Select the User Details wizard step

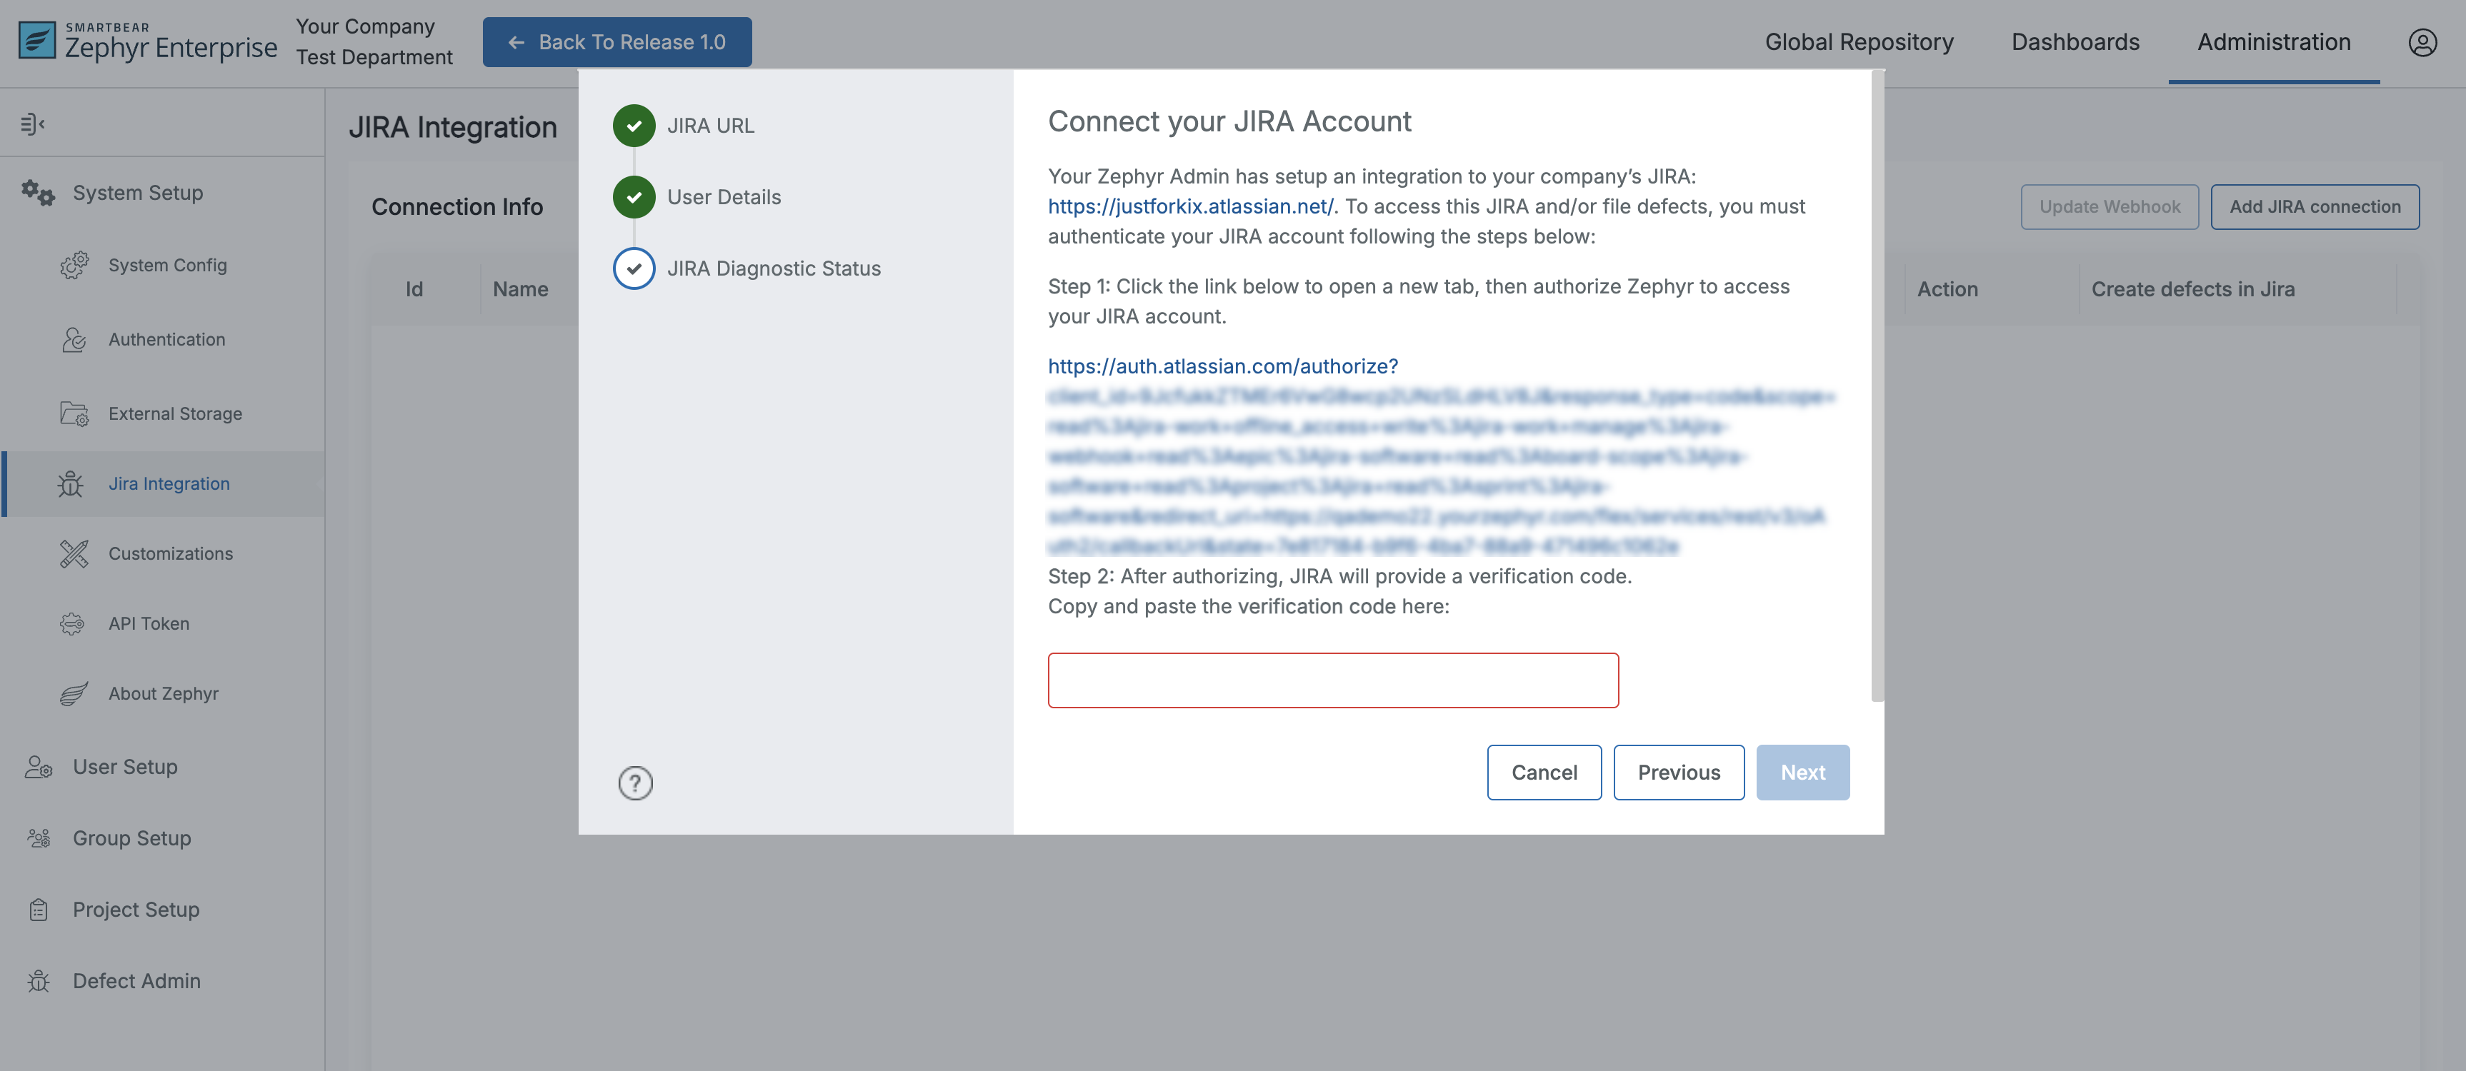[x=723, y=197]
